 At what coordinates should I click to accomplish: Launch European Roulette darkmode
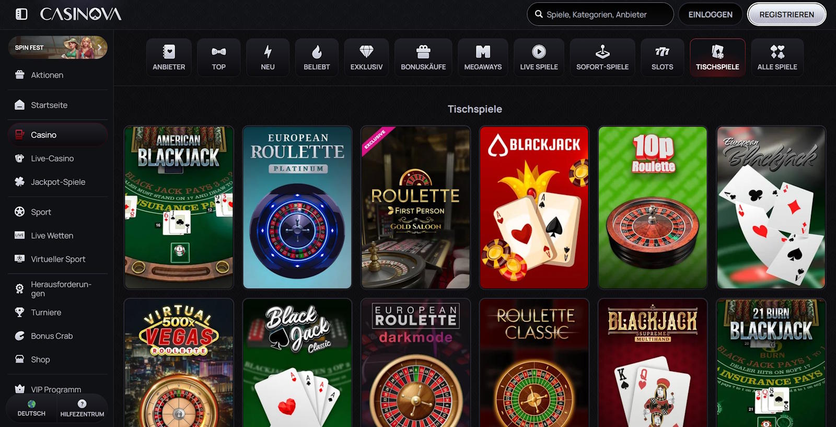click(416, 363)
